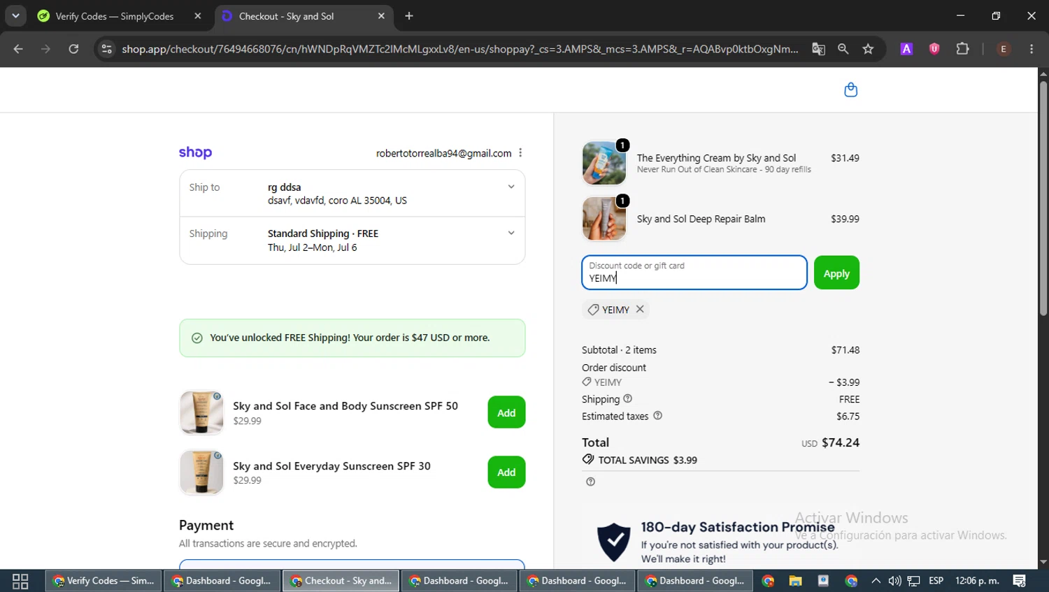Screen dimensions: 1049x592
Task: Open Windows Task View on taskbar
Action: click(20, 581)
